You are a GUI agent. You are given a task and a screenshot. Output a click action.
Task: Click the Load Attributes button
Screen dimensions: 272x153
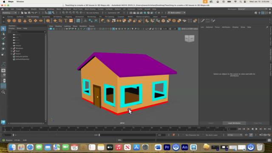[234, 123]
